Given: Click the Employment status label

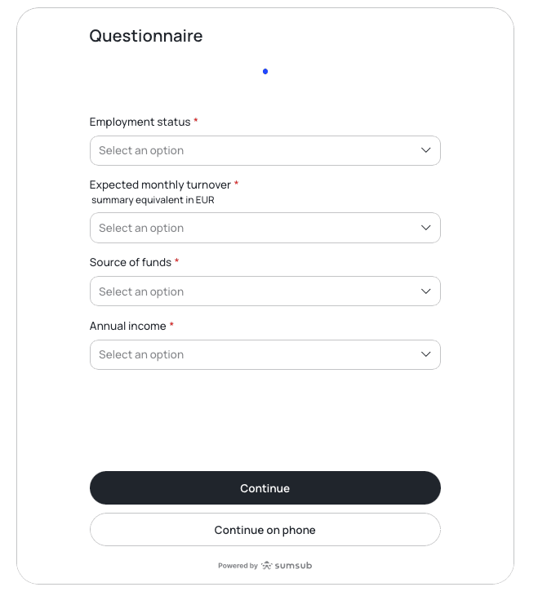Looking at the screenshot, I should coord(140,122).
